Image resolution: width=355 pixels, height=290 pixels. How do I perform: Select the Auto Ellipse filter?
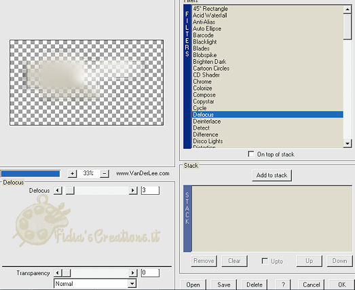tap(267, 29)
